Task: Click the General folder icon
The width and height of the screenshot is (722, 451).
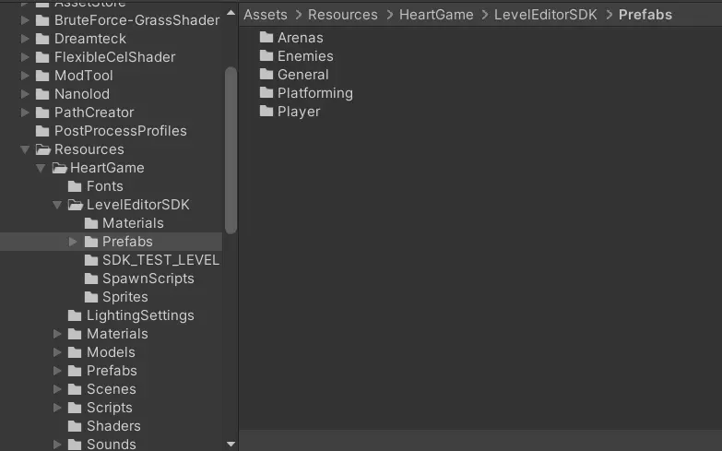Action: click(266, 75)
